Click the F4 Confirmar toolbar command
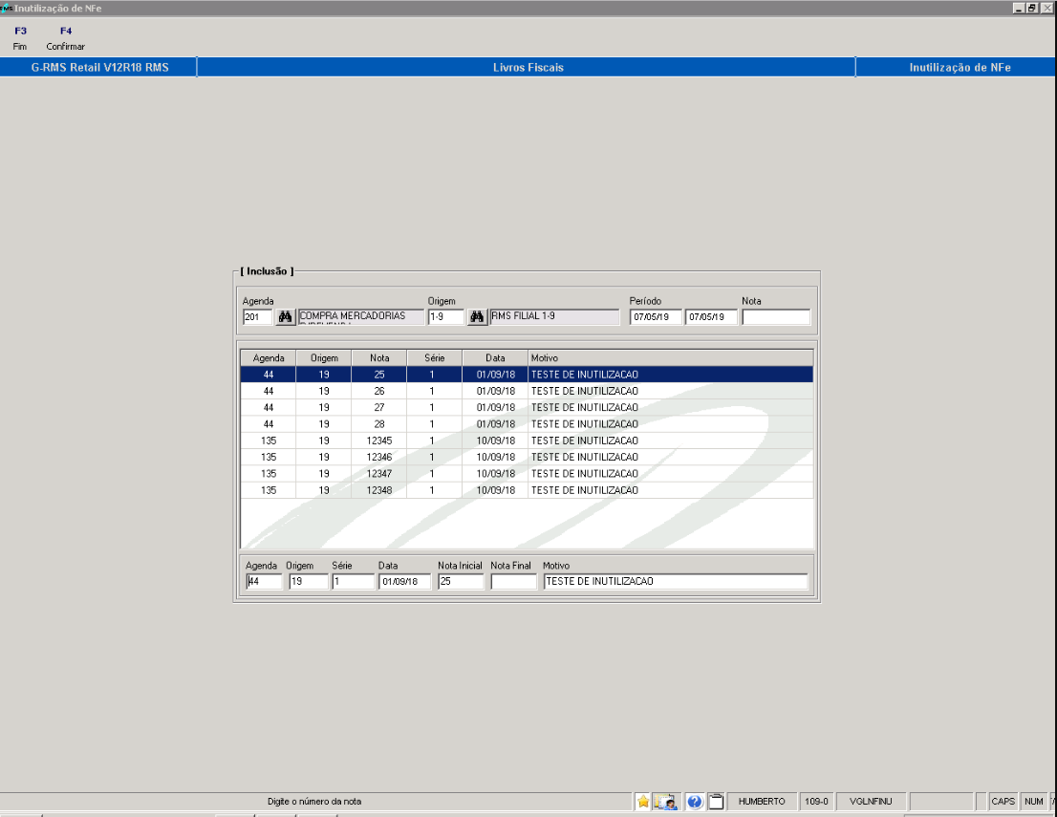Screen dimensions: 1057x817 pos(65,38)
